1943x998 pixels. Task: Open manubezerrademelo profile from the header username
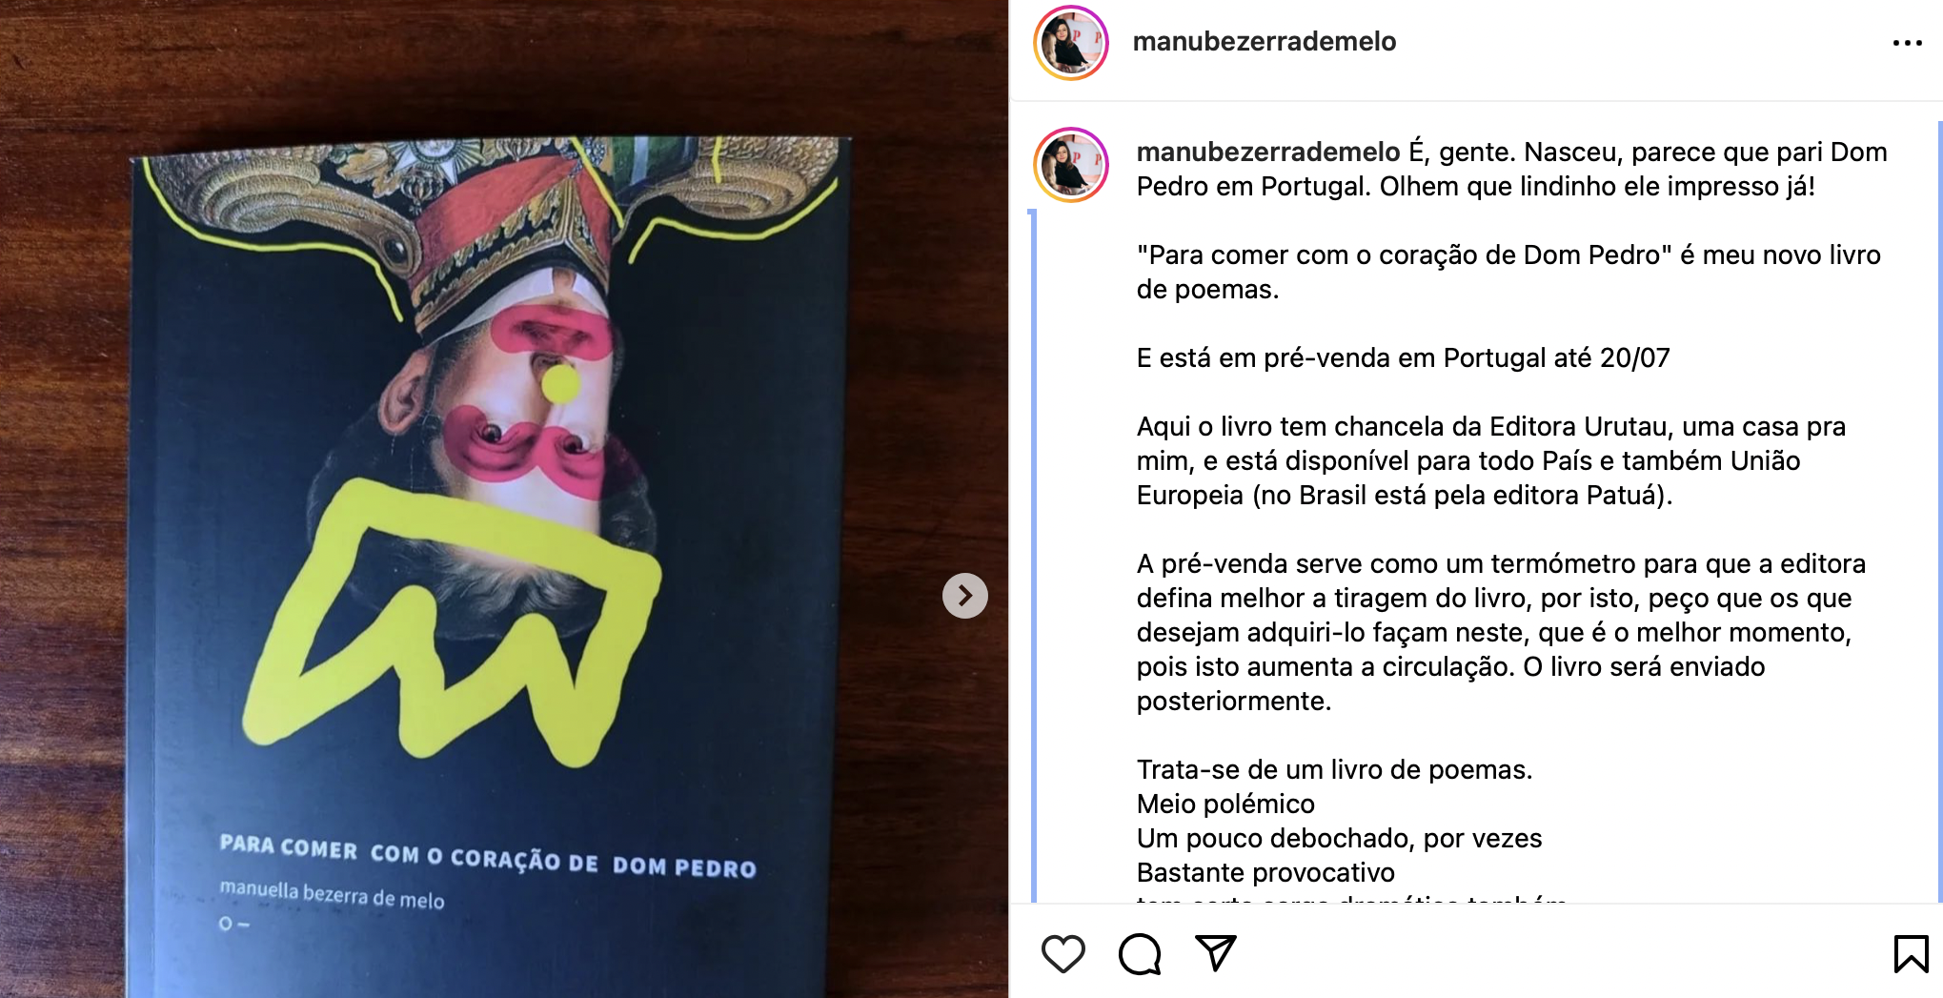1264,41
